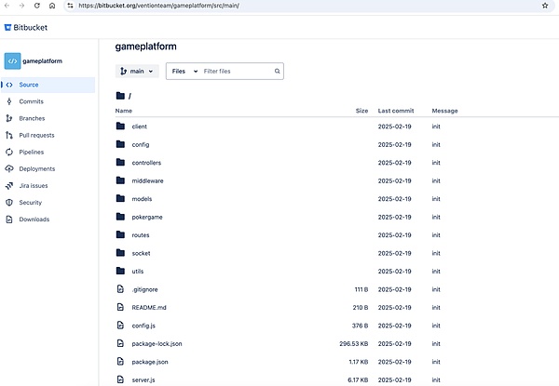This screenshot has height=386, width=559.
Task: Open the client folder
Action: (x=139, y=126)
